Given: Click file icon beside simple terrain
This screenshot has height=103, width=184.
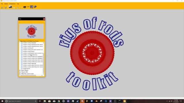Looking at the screenshot, I should pos(22,69).
